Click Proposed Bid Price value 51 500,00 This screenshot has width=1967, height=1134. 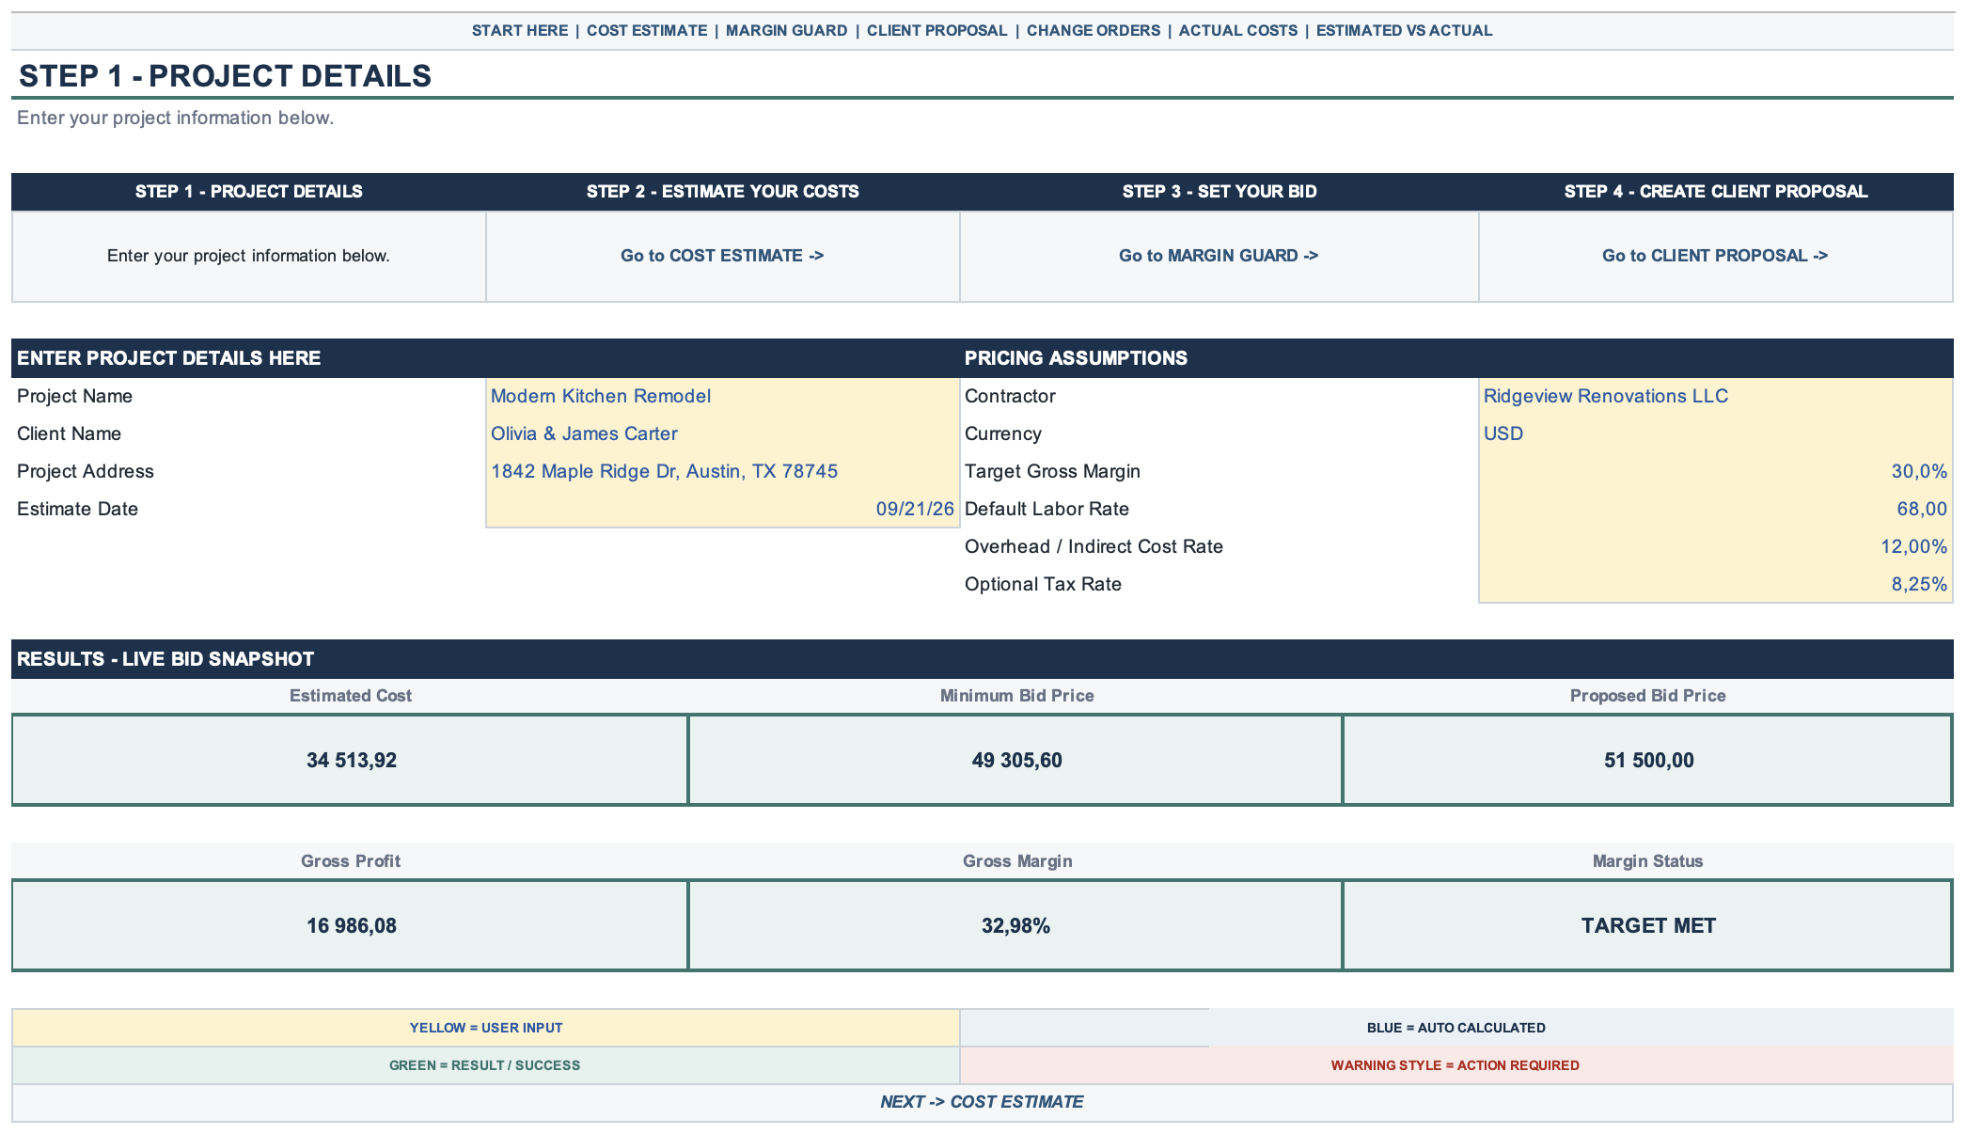pyautogui.click(x=1648, y=760)
